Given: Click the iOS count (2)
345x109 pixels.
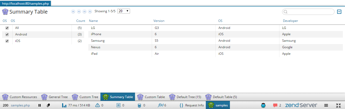Looking at the screenshot, I should [80, 41].
